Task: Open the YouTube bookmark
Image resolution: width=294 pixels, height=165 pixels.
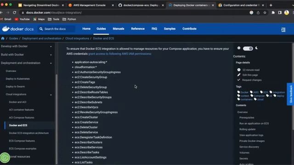Action: coord(22,19)
